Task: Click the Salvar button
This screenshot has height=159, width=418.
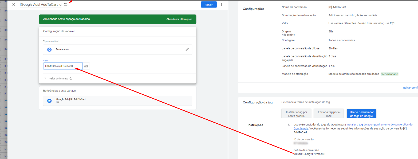Action: point(209,5)
